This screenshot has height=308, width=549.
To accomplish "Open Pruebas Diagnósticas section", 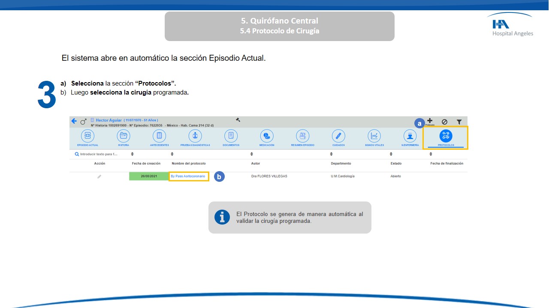I will pos(195,136).
